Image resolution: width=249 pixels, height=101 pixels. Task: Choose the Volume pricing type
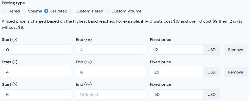(24, 11)
